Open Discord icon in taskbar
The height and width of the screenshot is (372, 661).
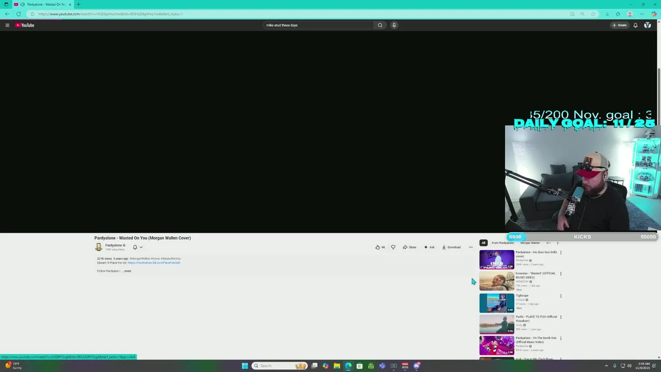(416, 366)
